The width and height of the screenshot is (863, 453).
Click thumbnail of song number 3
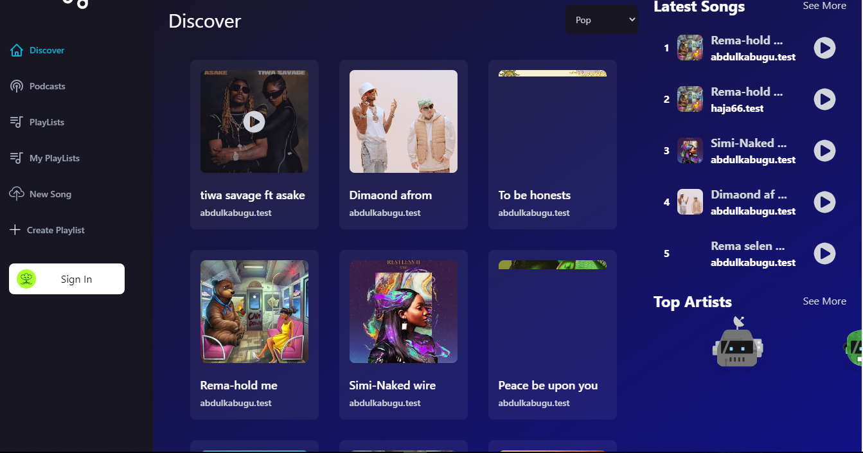[x=690, y=150]
